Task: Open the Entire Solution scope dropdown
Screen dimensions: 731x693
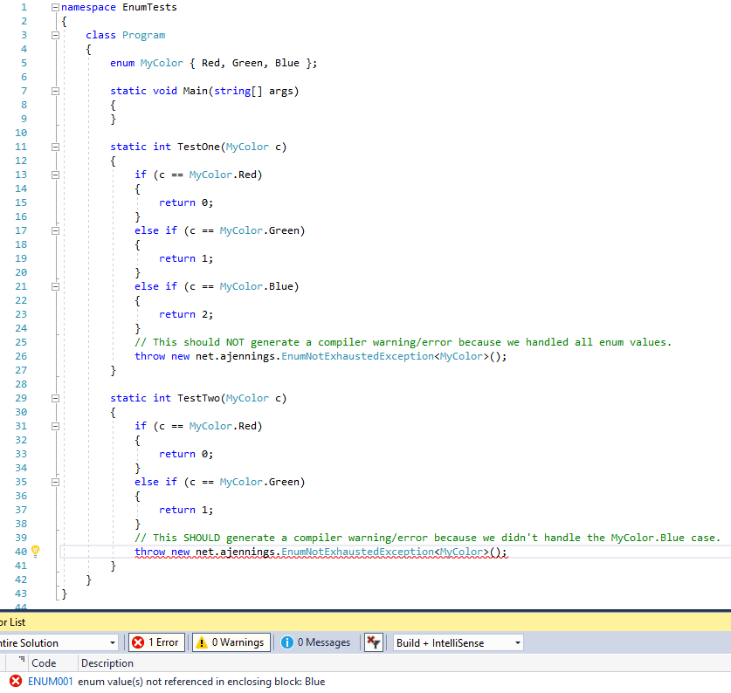Action: 58,643
